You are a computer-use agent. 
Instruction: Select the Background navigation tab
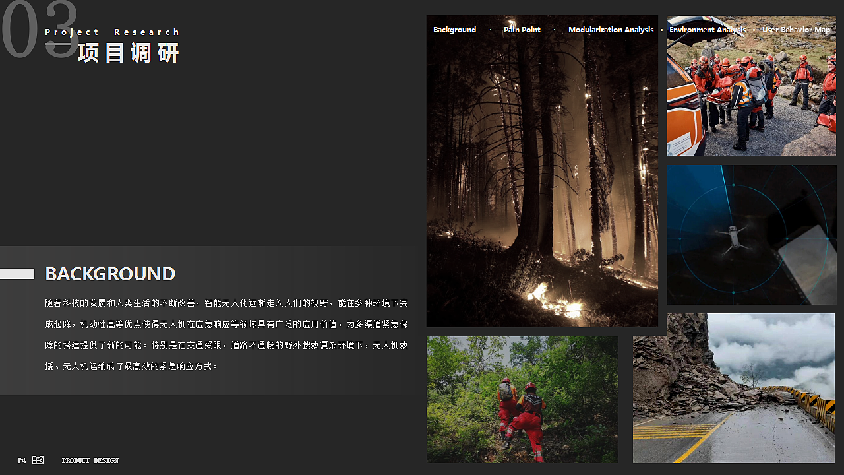click(x=454, y=30)
